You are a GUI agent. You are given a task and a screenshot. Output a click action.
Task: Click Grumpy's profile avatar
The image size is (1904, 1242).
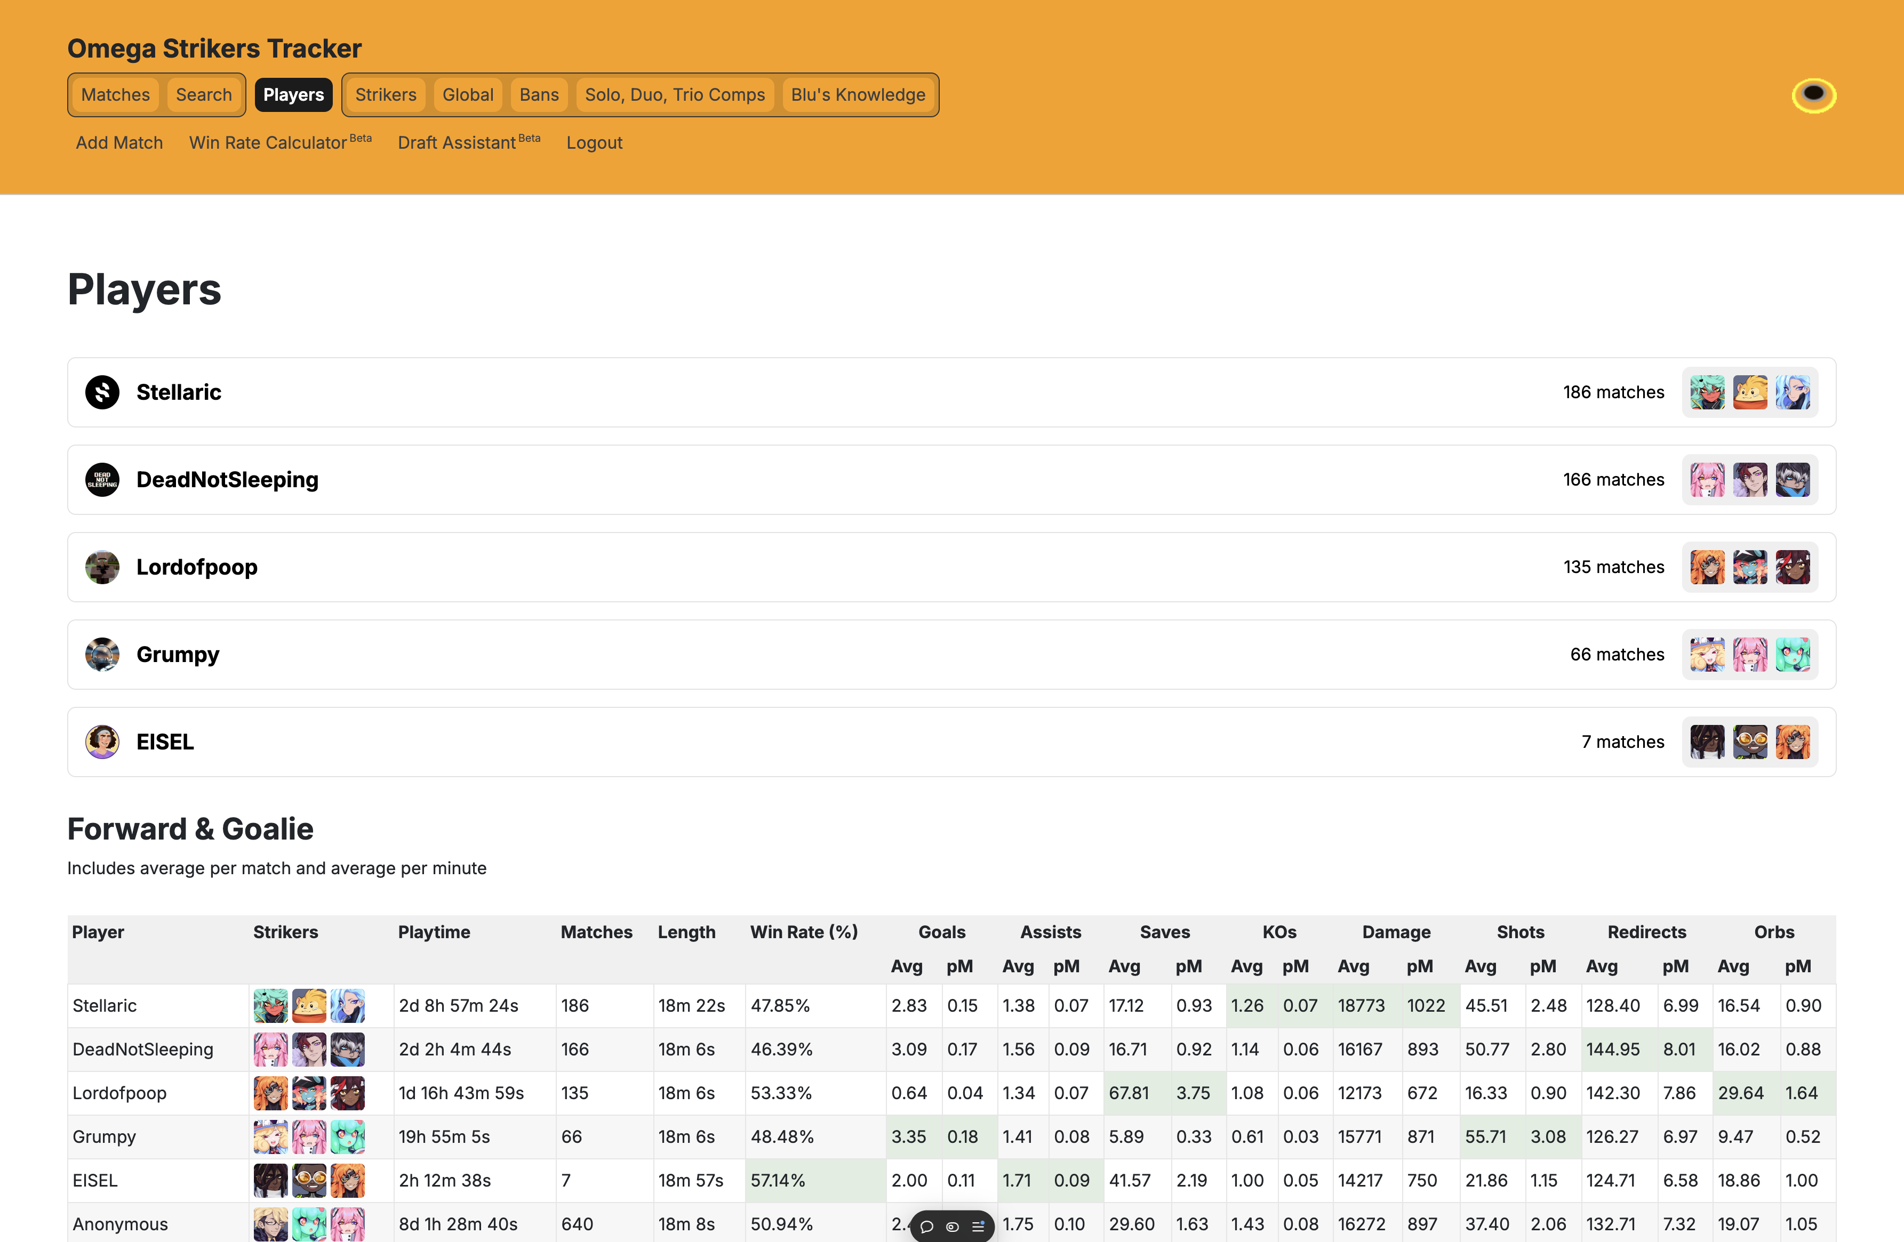[102, 654]
